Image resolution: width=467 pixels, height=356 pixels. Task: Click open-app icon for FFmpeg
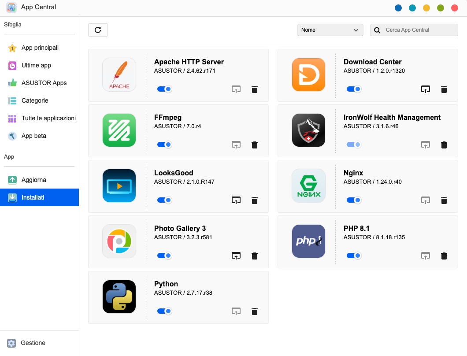(x=236, y=145)
